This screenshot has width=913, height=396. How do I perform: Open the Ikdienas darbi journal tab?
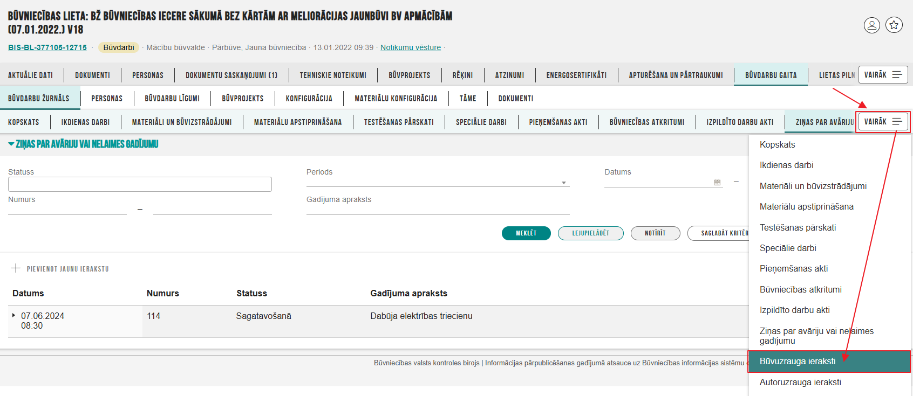85,122
